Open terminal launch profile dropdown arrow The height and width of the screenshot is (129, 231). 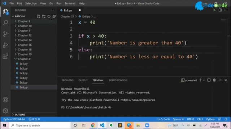[204, 80]
